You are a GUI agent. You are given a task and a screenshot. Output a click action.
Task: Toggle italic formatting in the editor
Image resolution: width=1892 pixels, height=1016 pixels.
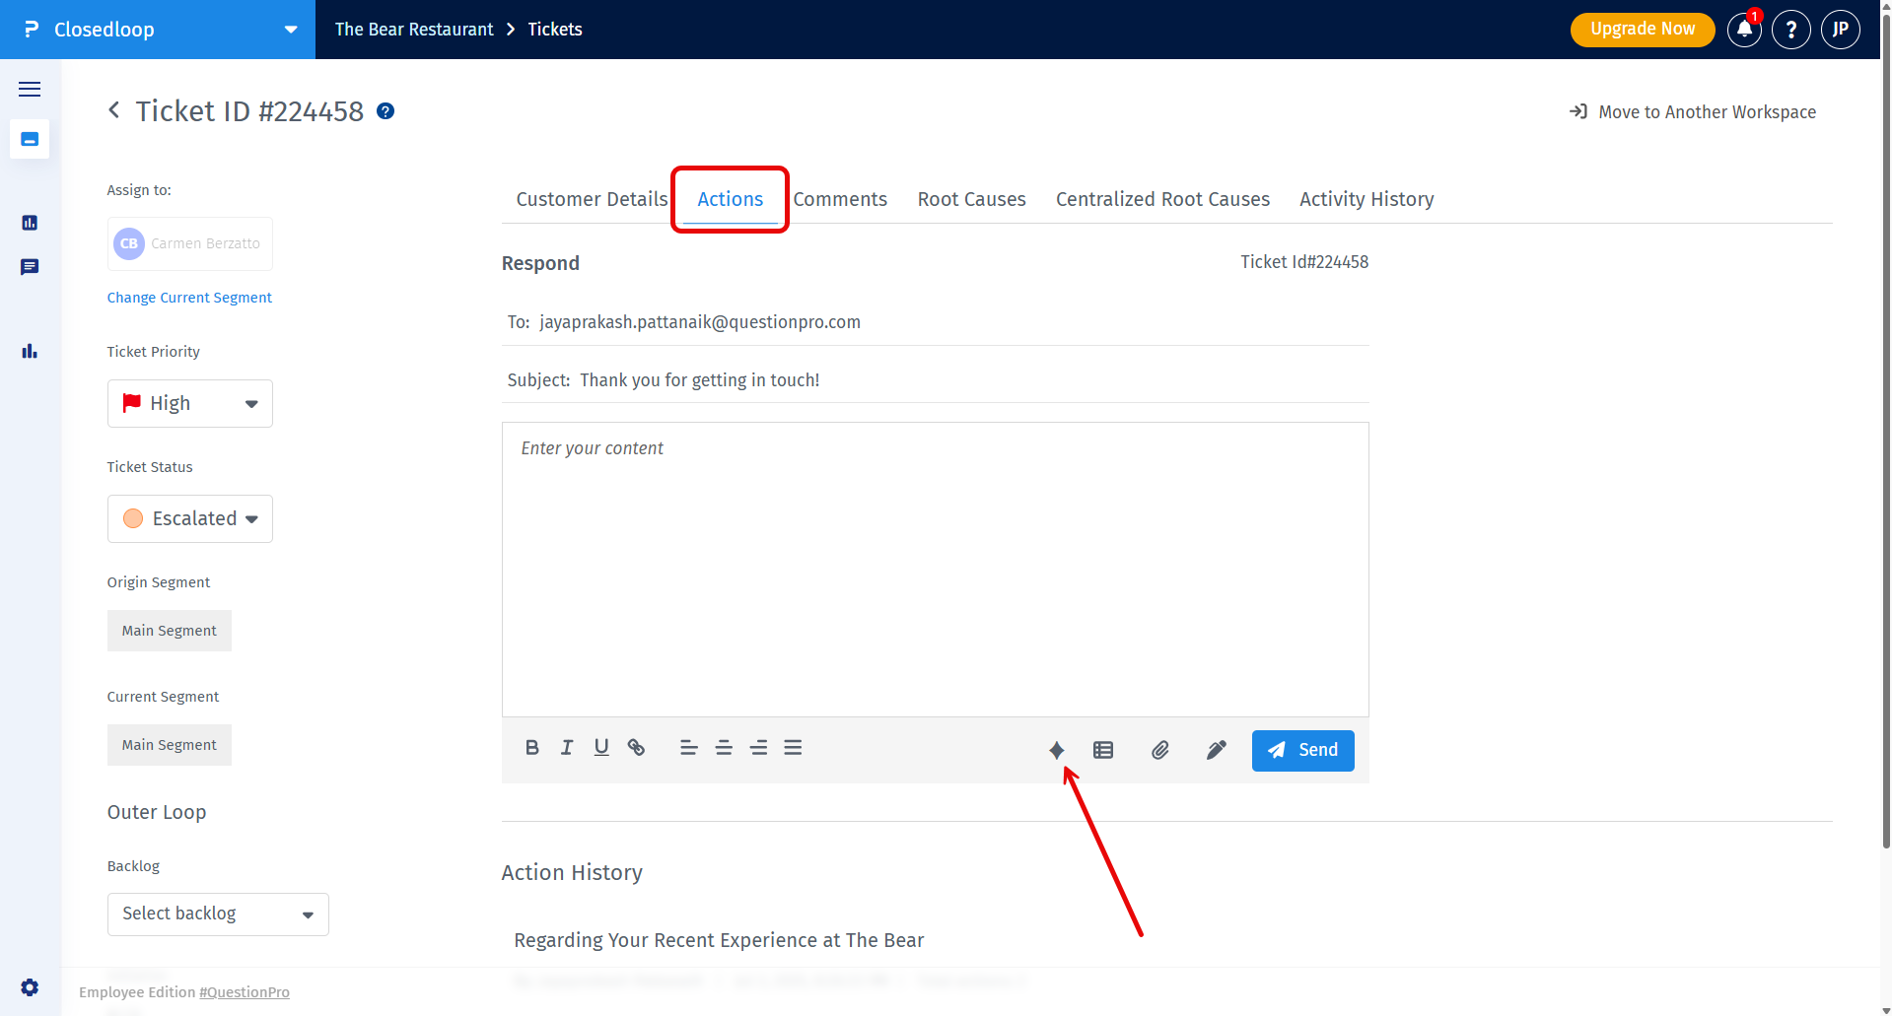(x=566, y=747)
